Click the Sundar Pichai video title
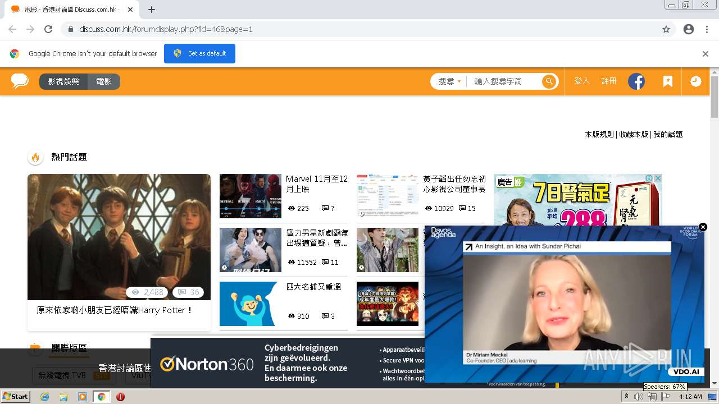This screenshot has width=719, height=404. (528, 246)
